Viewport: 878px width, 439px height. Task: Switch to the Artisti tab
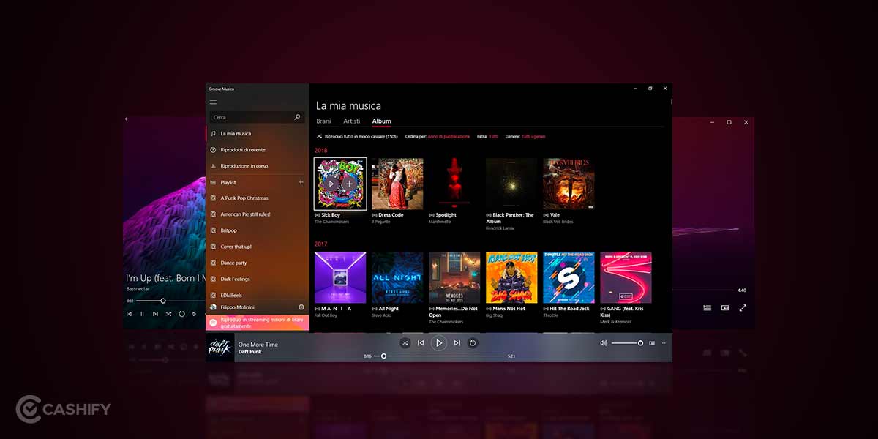coord(351,121)
